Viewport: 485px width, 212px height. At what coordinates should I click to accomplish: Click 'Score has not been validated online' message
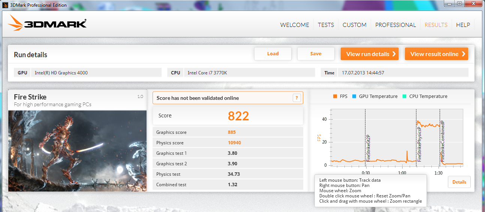198,98
